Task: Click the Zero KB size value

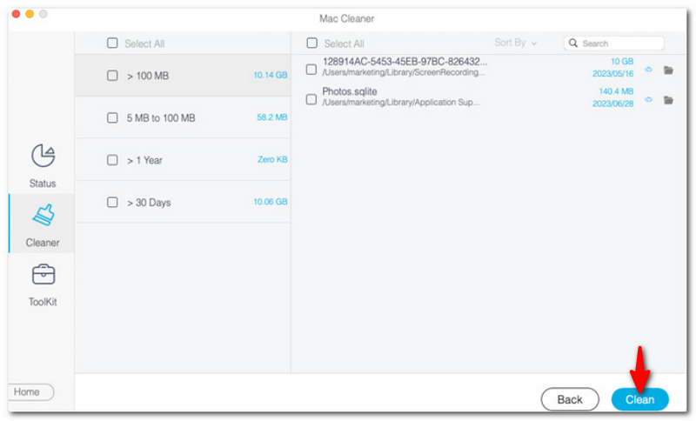Action: 272,159
